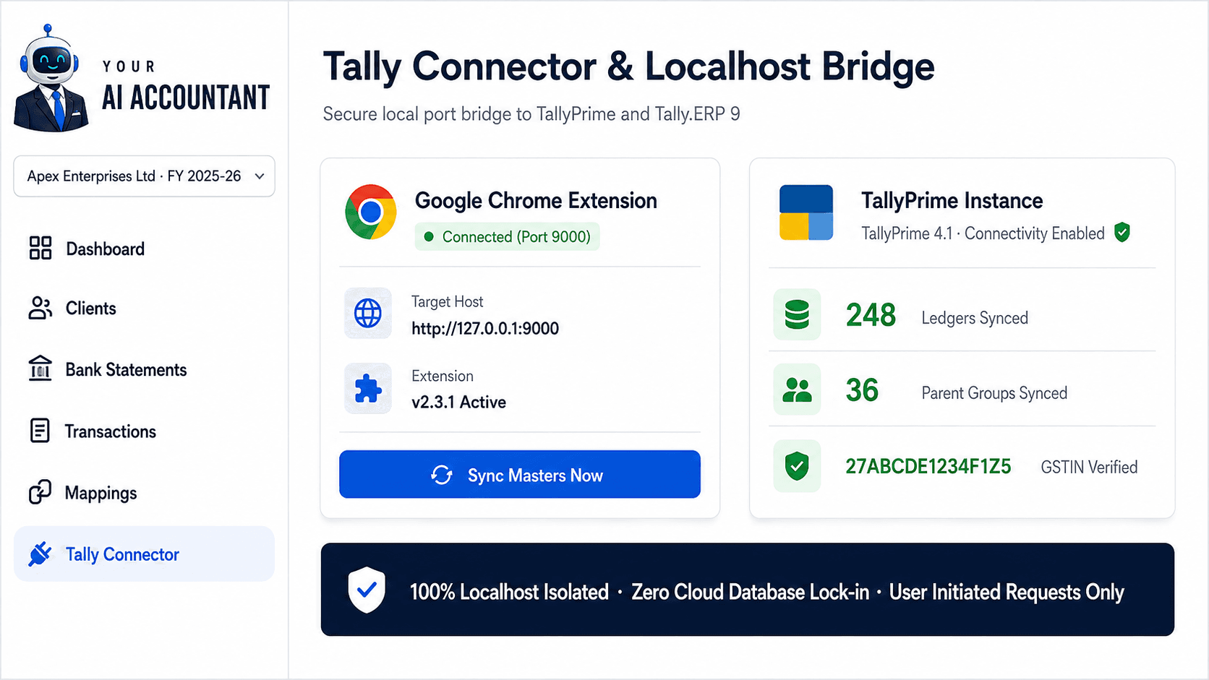
Task: Click the Sync Masters Now button
Action: pos(520,474)
